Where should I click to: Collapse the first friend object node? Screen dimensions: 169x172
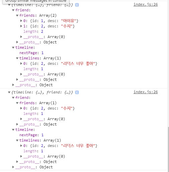[13, 10]
